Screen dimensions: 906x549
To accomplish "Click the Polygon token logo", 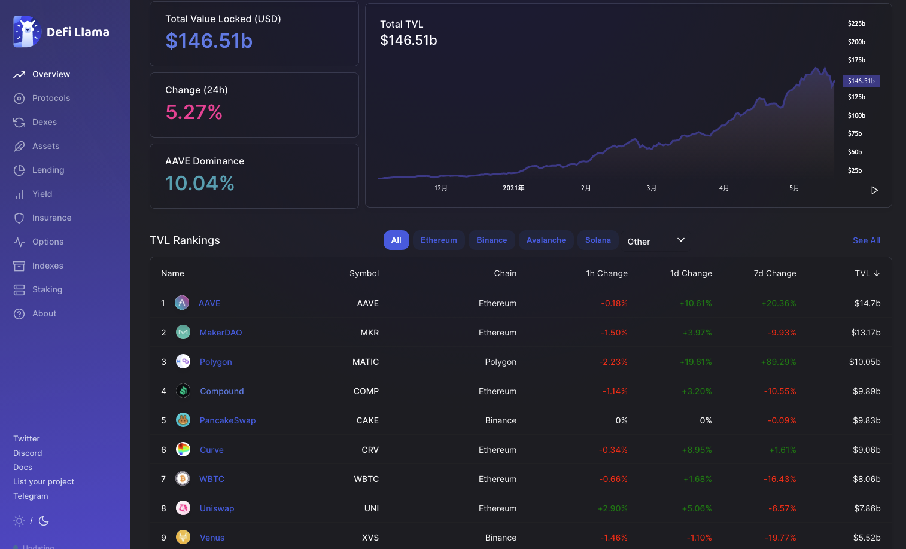I will click(x=183, y=361).
